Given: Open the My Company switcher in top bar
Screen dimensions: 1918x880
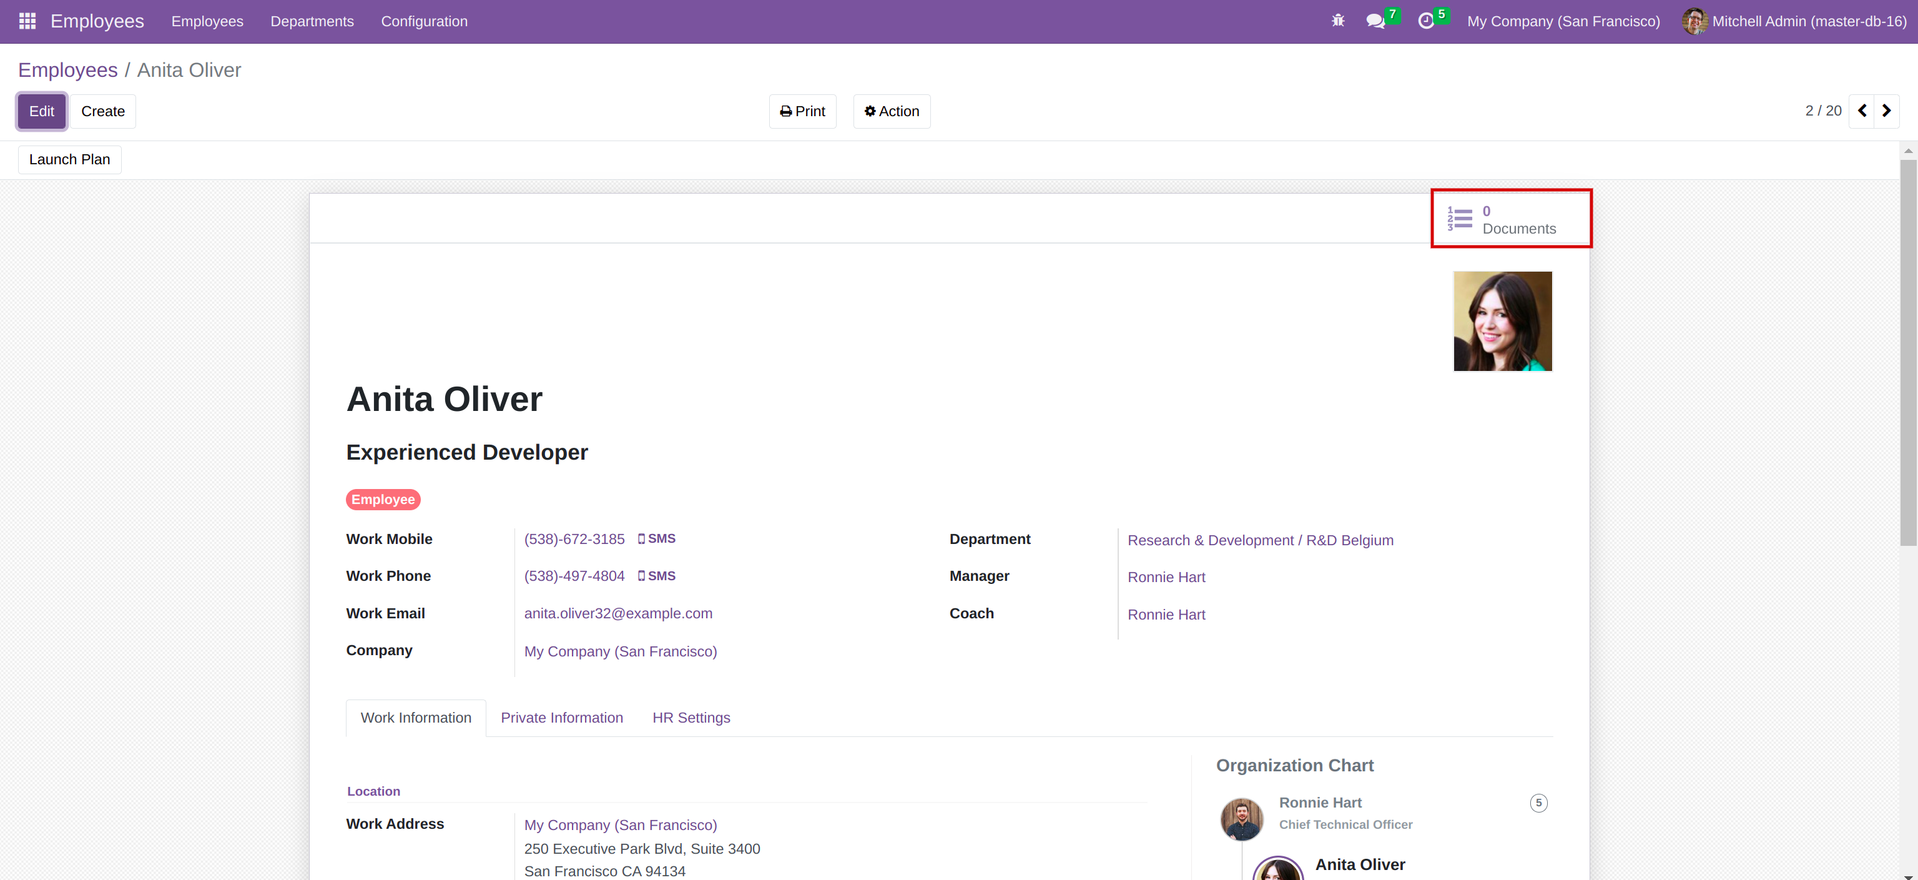Looking at the screenshot, I should [x=1563, y=21].
